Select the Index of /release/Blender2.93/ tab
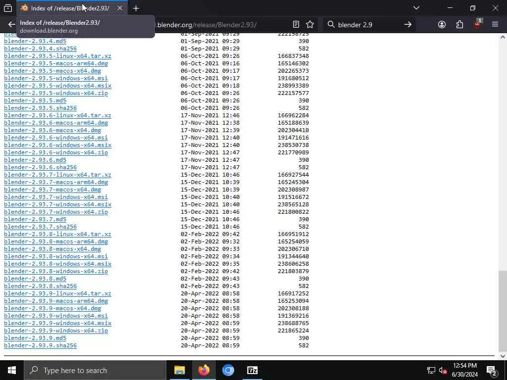 point(72,8)
